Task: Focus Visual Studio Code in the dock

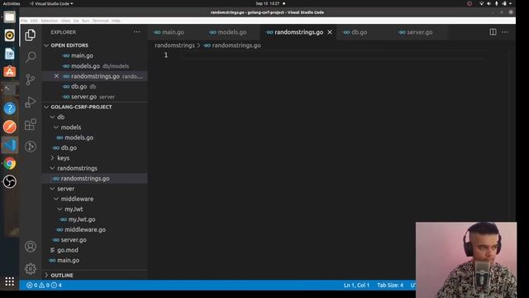Action: coord(9,145)
